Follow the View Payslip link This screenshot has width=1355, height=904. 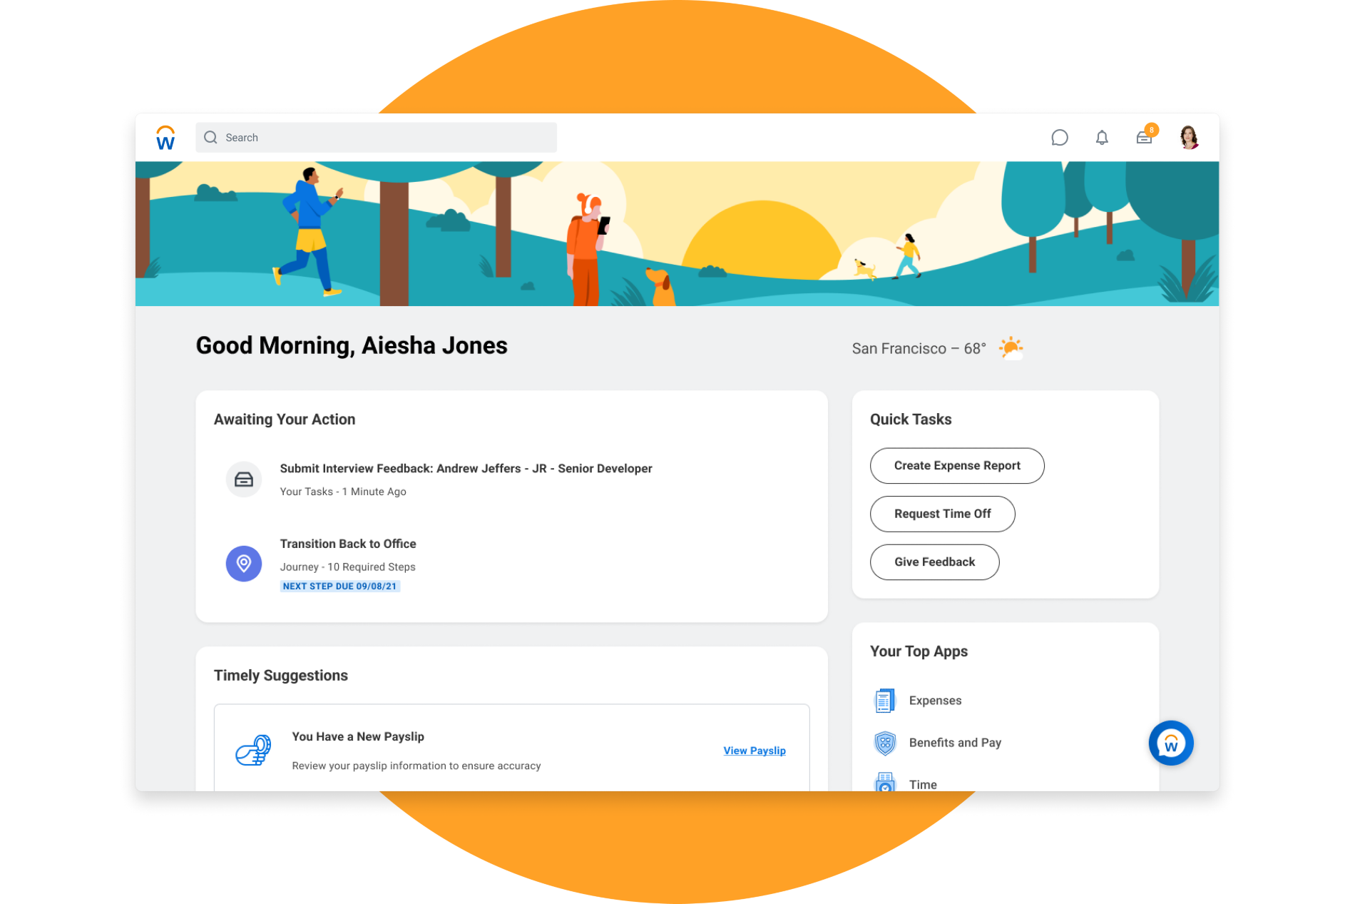pos(754,751)
